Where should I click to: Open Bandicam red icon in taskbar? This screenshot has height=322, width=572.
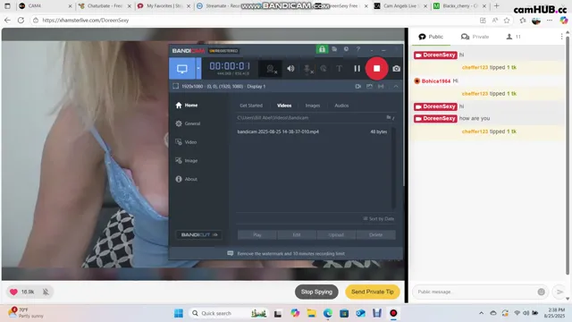click(393, 313)
